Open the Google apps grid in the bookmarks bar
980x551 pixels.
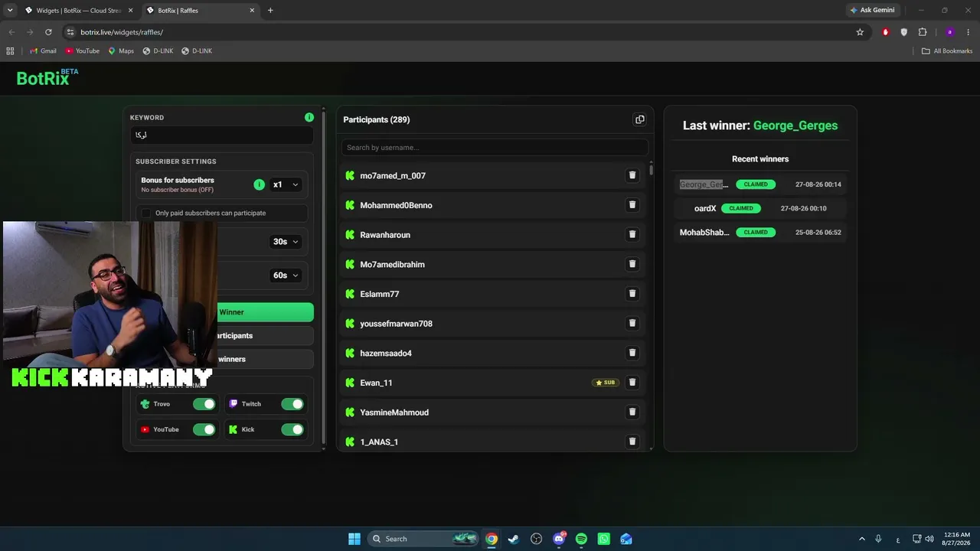10,51
